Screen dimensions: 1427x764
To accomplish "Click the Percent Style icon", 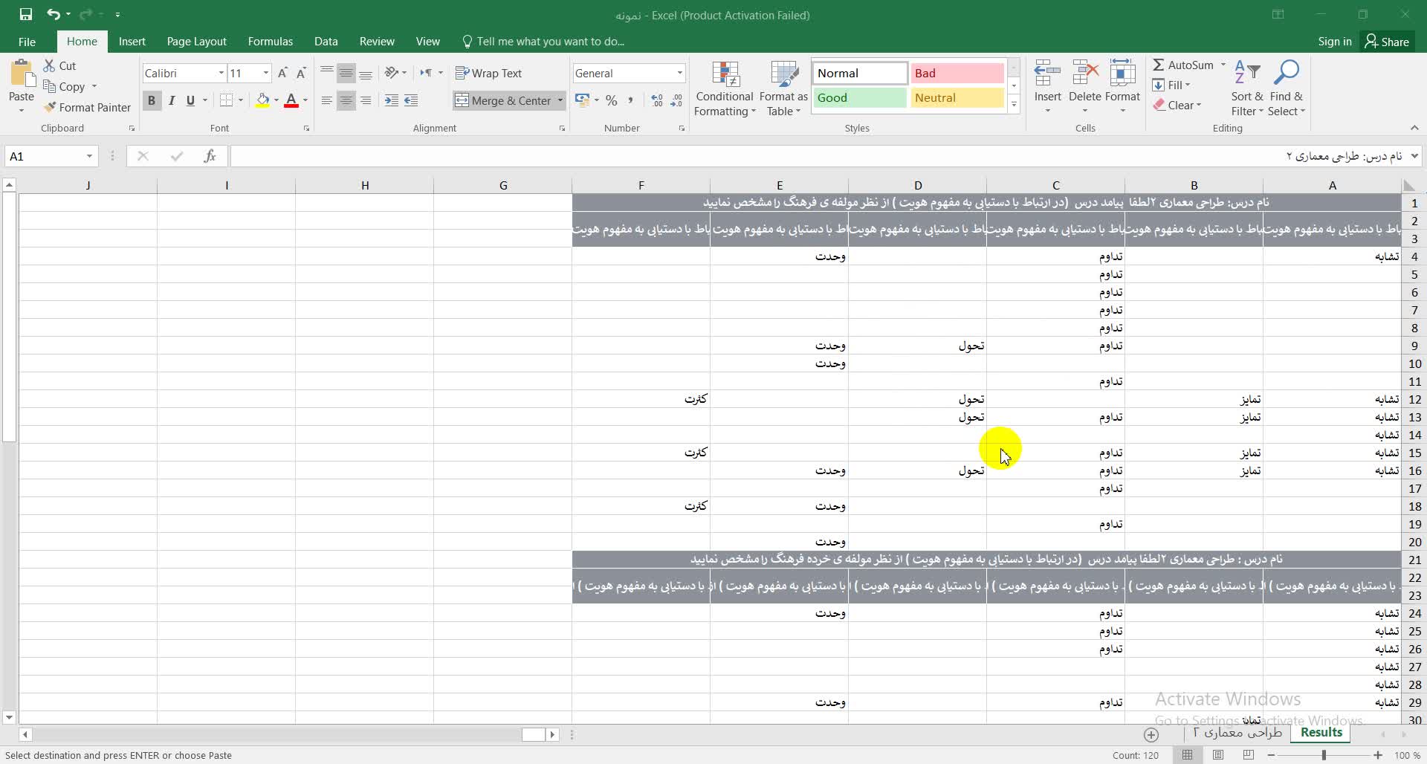I will tap(611, 100).
